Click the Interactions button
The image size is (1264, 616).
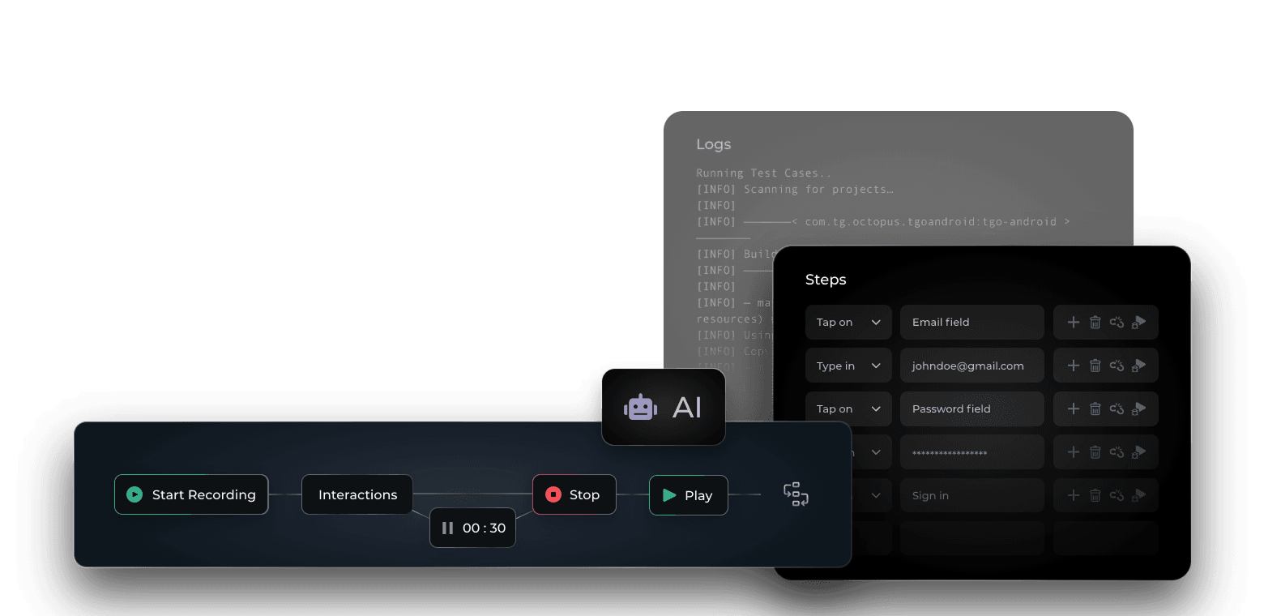(357, 494)
